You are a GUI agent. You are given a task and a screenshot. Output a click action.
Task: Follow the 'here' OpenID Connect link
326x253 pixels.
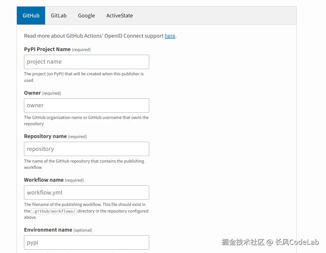170,36
